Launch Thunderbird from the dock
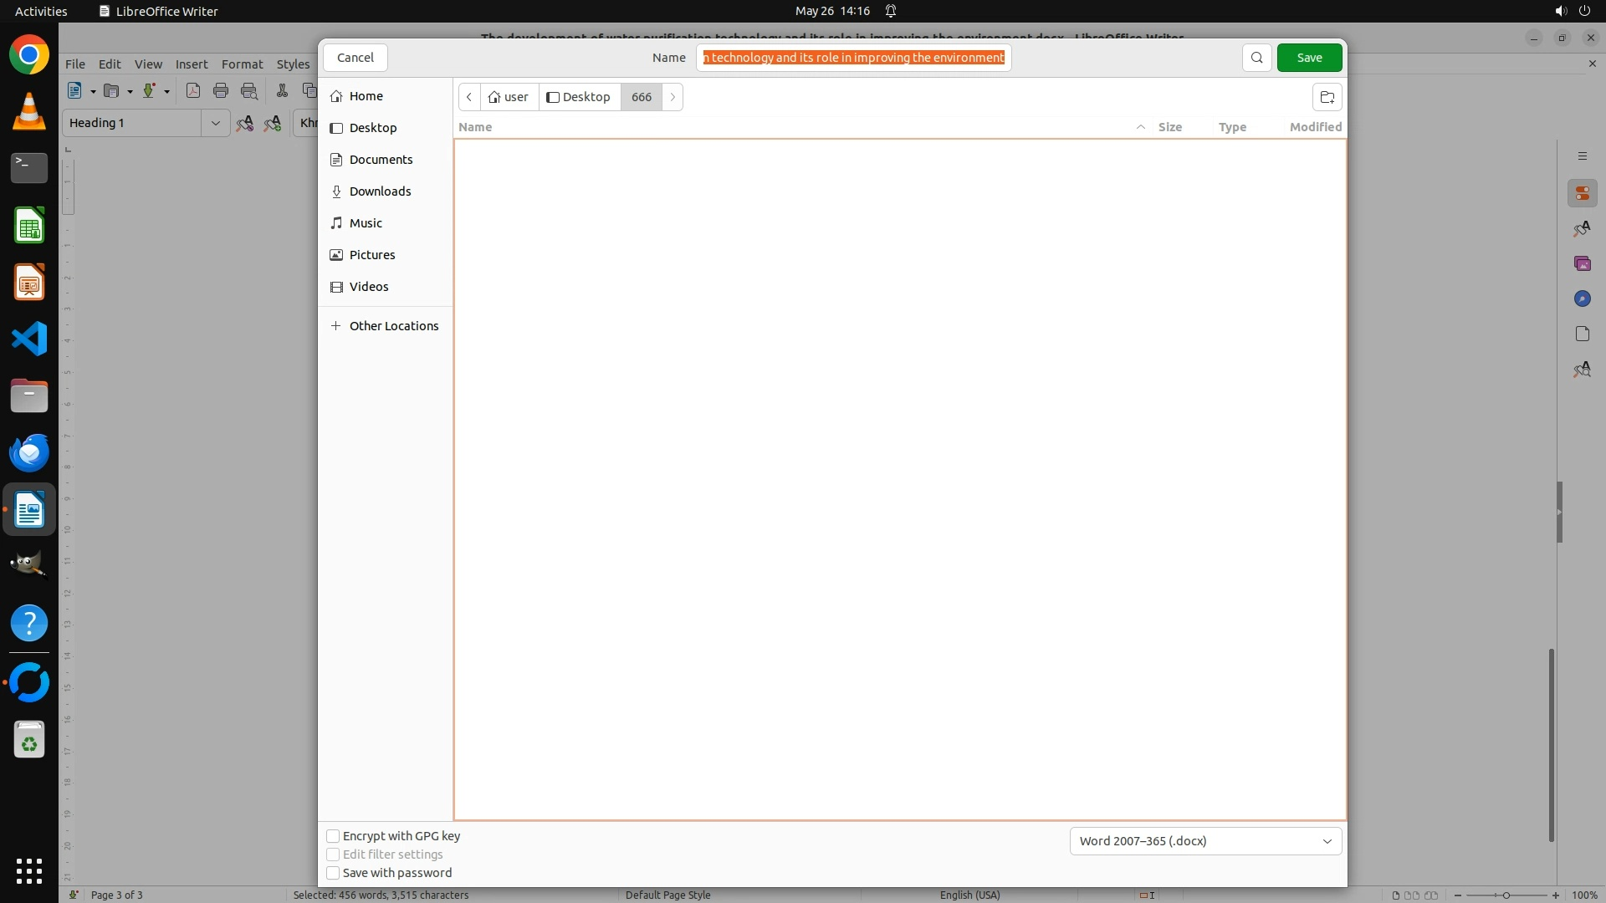The width and height of the screenshot is (1606, 903). coord(29,452)
